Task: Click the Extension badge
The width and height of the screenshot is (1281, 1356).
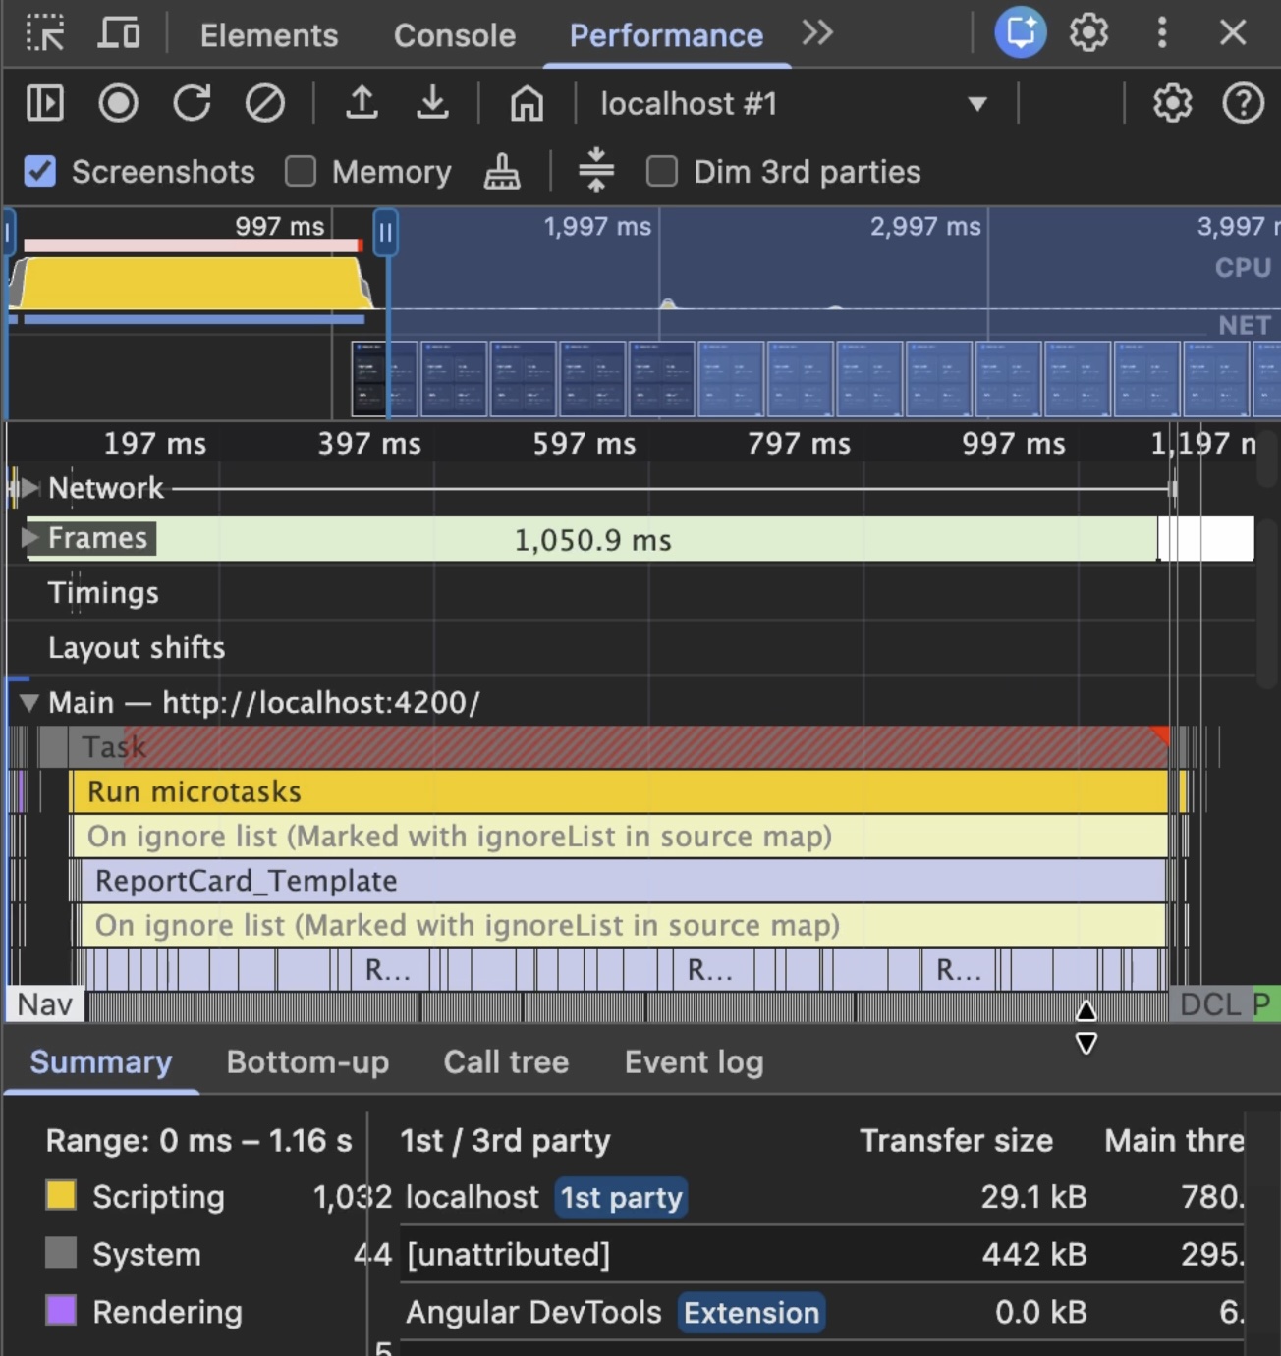Action: [x=752, y=1312]
